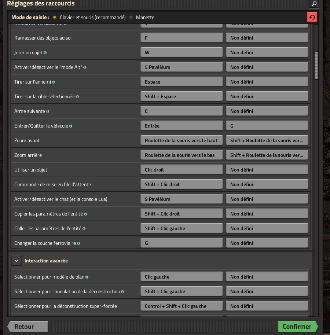Image resolution: width=330 pixels, height=335 pixels.
Task: Set secondary binding for Utiliser un objet
Action: 267,170
